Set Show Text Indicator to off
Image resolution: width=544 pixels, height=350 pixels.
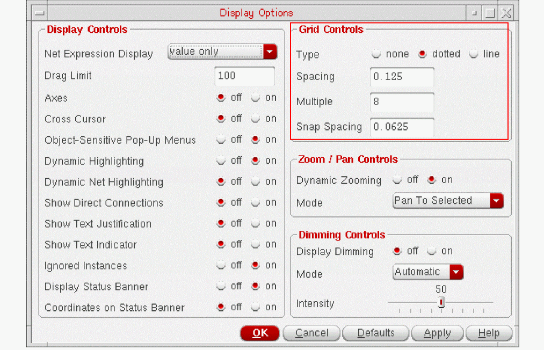point(221,244)
